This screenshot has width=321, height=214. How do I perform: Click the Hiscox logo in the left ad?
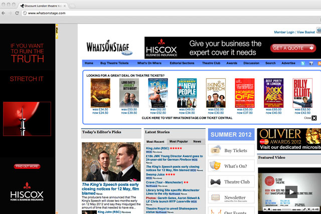27,191
